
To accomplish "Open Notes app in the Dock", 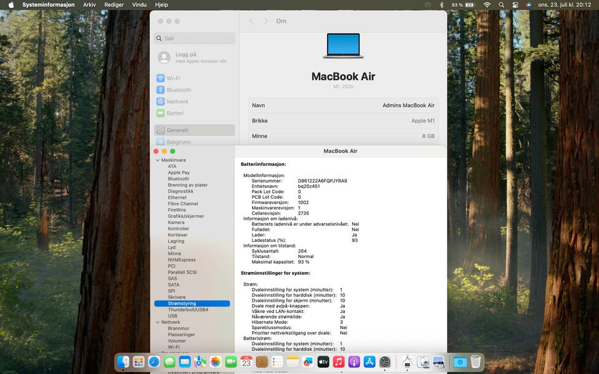I will tap(293, 362).
